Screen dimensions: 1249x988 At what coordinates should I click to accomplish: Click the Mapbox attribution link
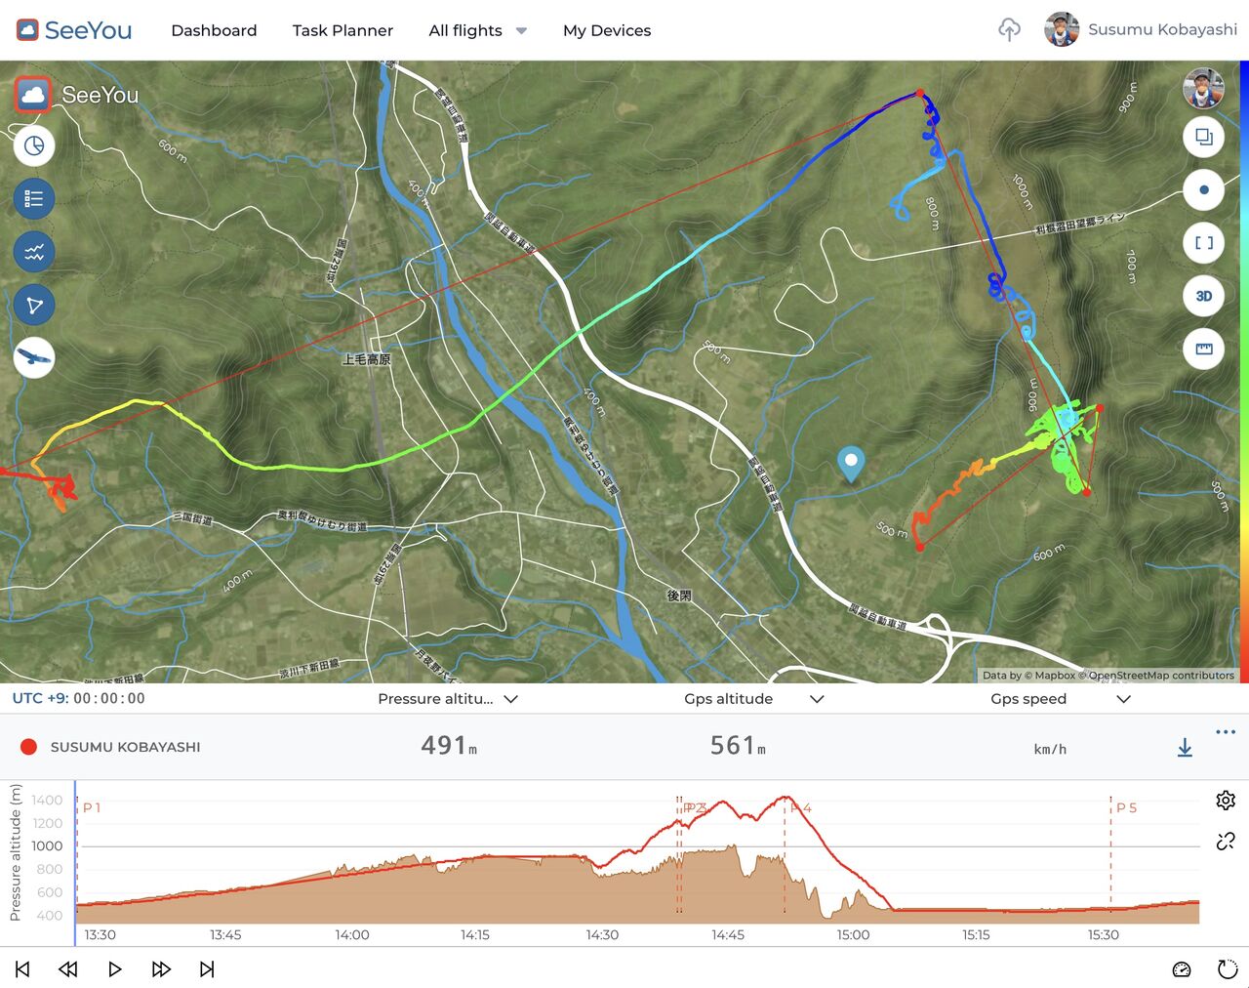pos(1049,675)
